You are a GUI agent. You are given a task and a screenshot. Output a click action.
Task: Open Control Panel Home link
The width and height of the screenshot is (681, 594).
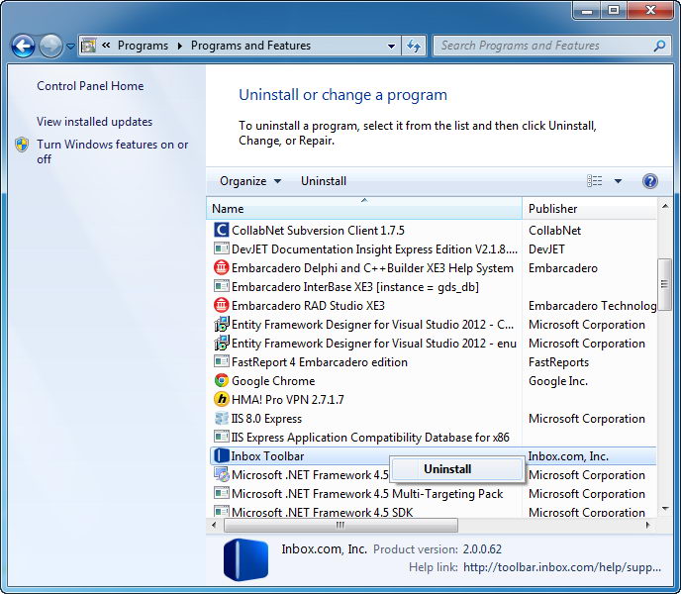coord(90,86)
